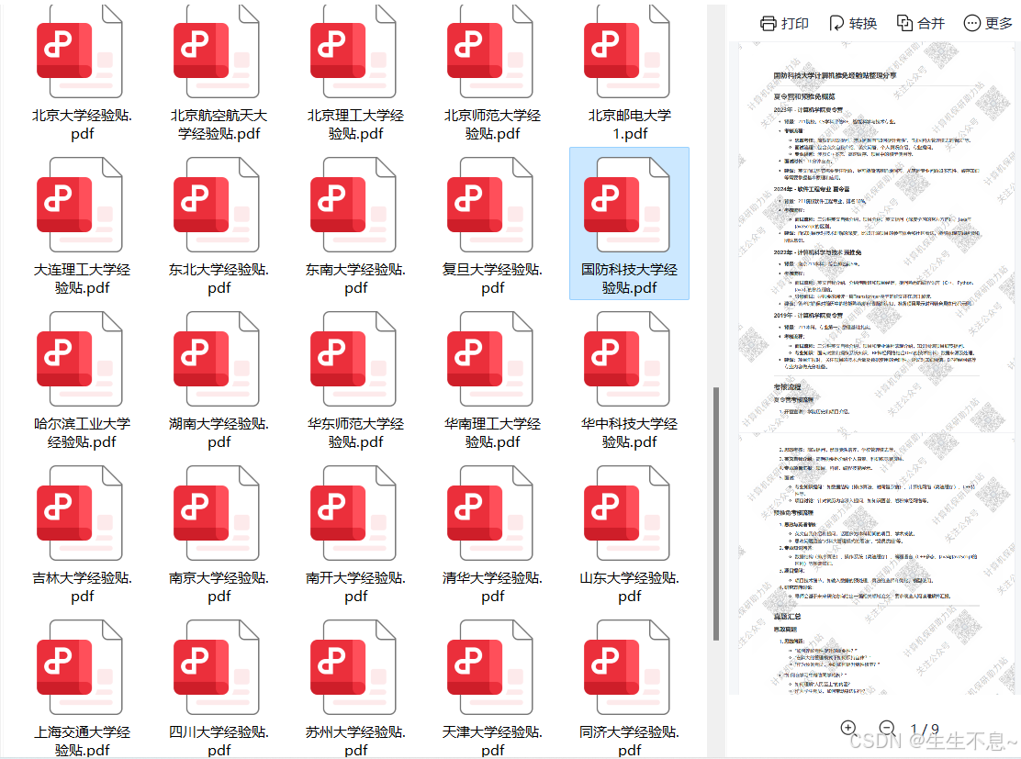Click the 南京大学经验贴.pdf file name text
This screenshot has width=1021, height=759.
pos(219,587)
